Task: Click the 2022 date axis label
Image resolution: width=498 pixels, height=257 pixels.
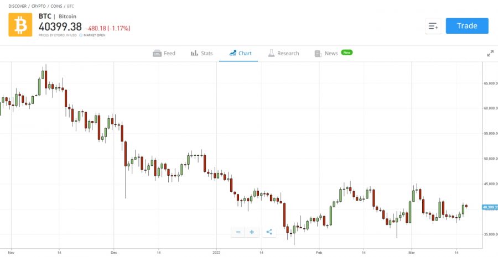Action: [x=217, y=251]
